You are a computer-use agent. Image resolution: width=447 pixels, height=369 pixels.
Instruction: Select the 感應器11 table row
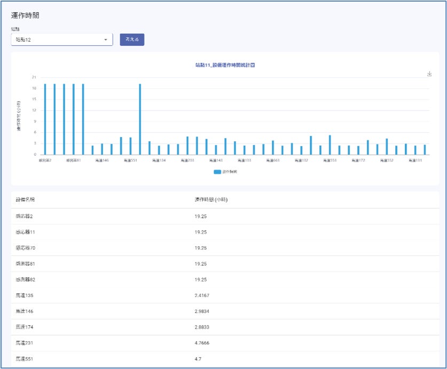coord(26,232)
